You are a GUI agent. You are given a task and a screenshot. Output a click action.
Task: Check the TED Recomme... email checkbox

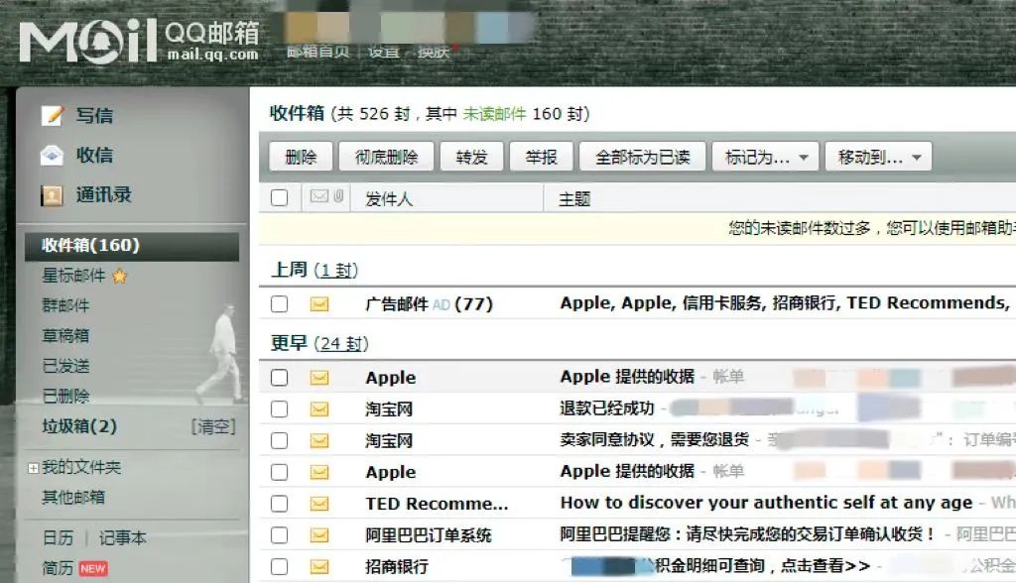click(x=279, y=504)
